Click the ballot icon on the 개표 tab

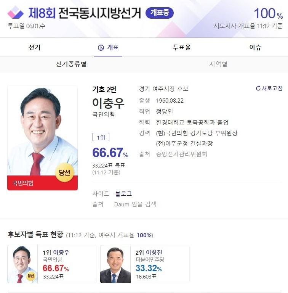coord(101,48)
